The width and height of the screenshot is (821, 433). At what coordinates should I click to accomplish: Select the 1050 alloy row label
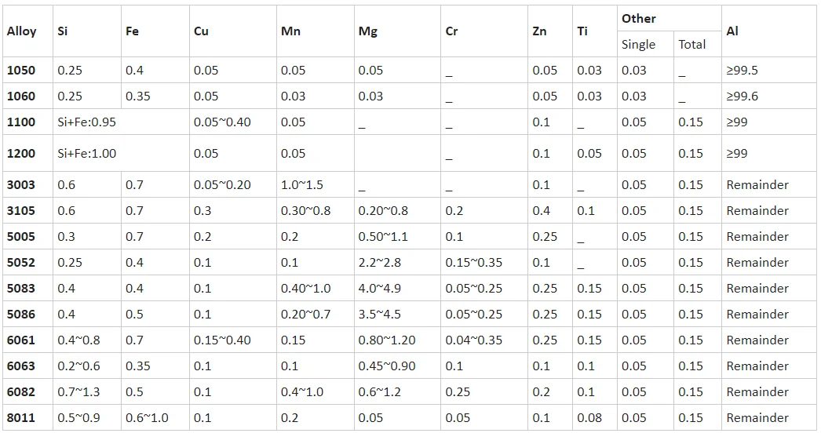(21, 71)
